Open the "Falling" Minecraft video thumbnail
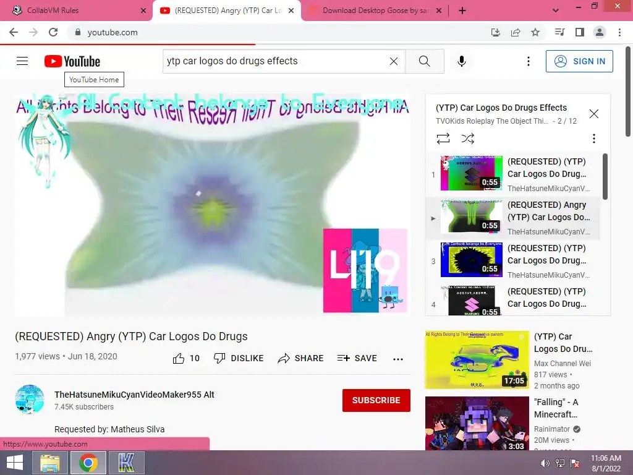The width and height of the screenshot is (633, 475). [477, 423]
